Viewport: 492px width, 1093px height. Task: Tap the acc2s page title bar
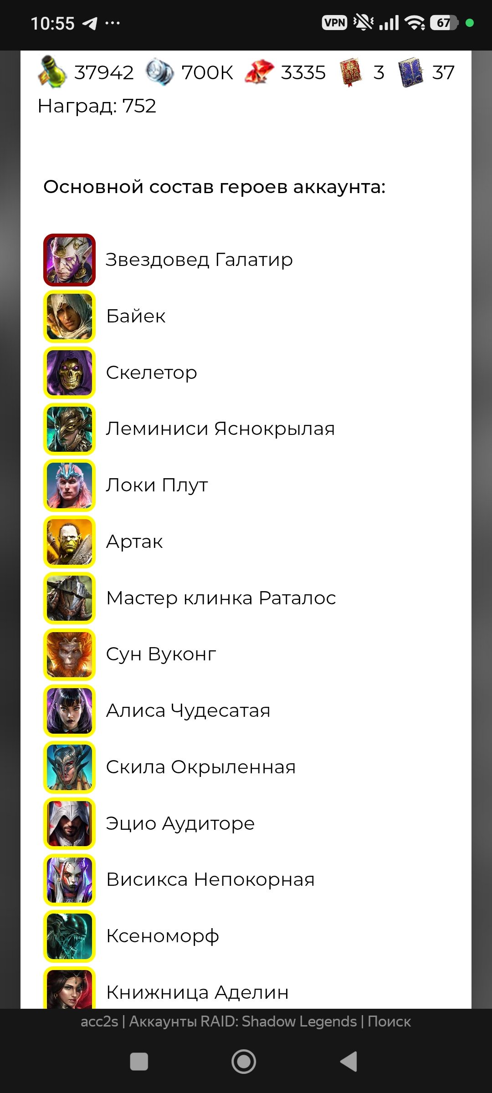[246, 1021]
